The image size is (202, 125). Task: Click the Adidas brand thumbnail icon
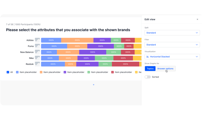coord(37,40)
